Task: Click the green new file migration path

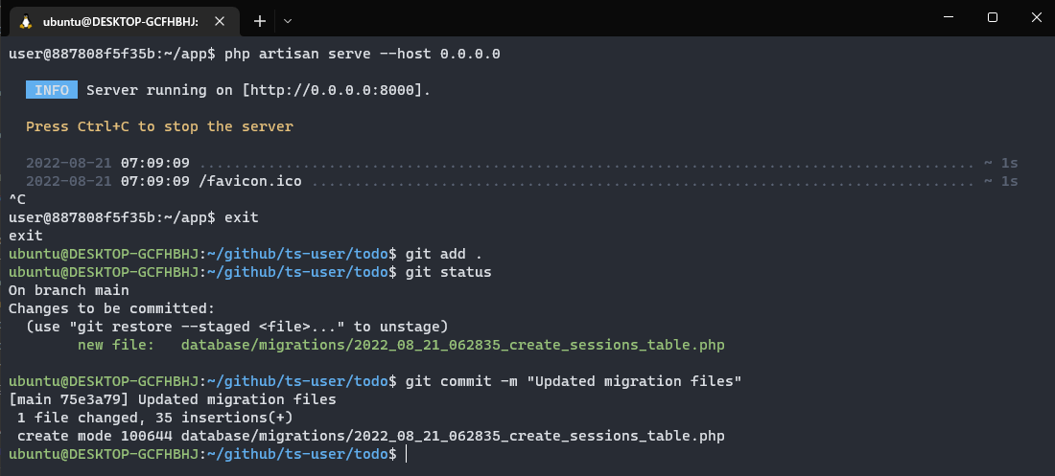Action: (453, 345)
